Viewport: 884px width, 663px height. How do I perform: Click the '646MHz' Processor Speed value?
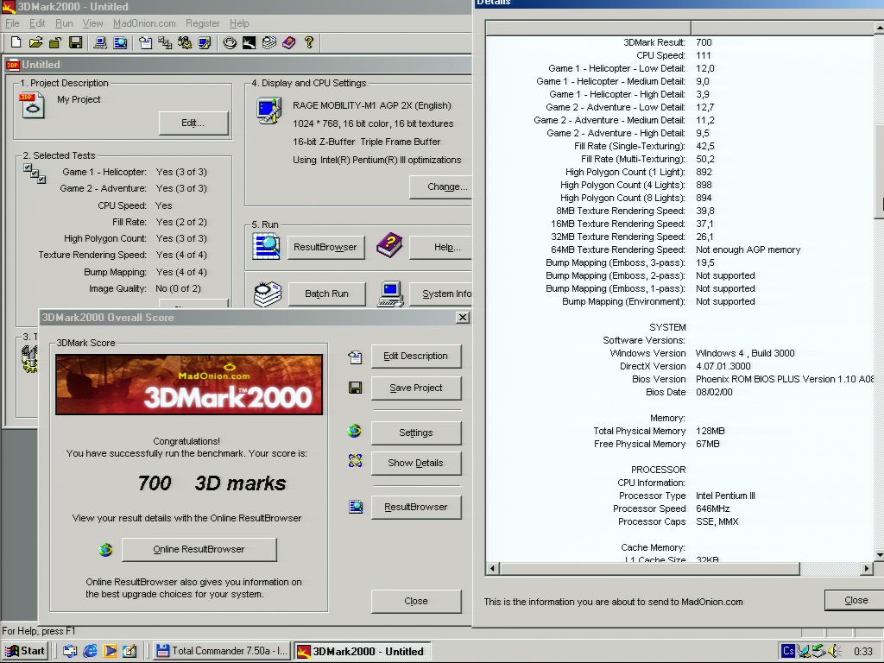coord(712,508)
